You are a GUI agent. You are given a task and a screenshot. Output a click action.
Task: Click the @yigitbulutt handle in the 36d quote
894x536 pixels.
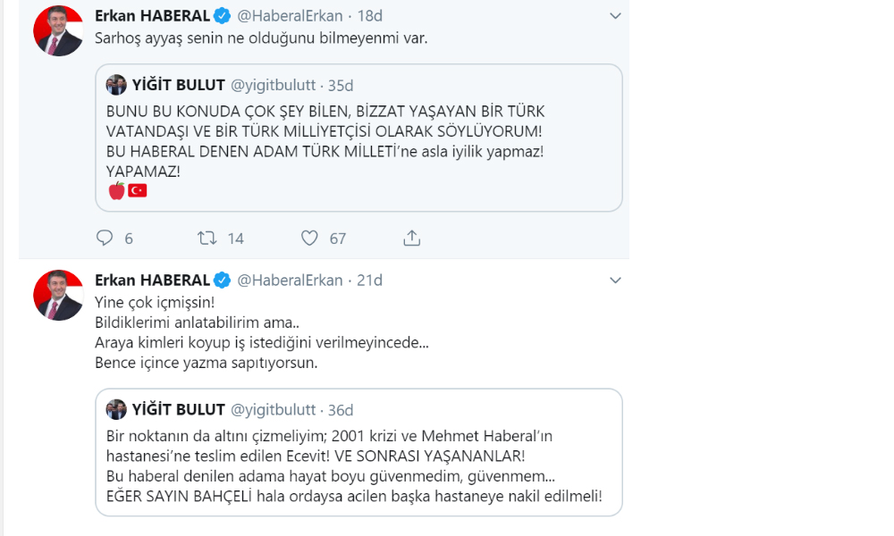point(274,409)
